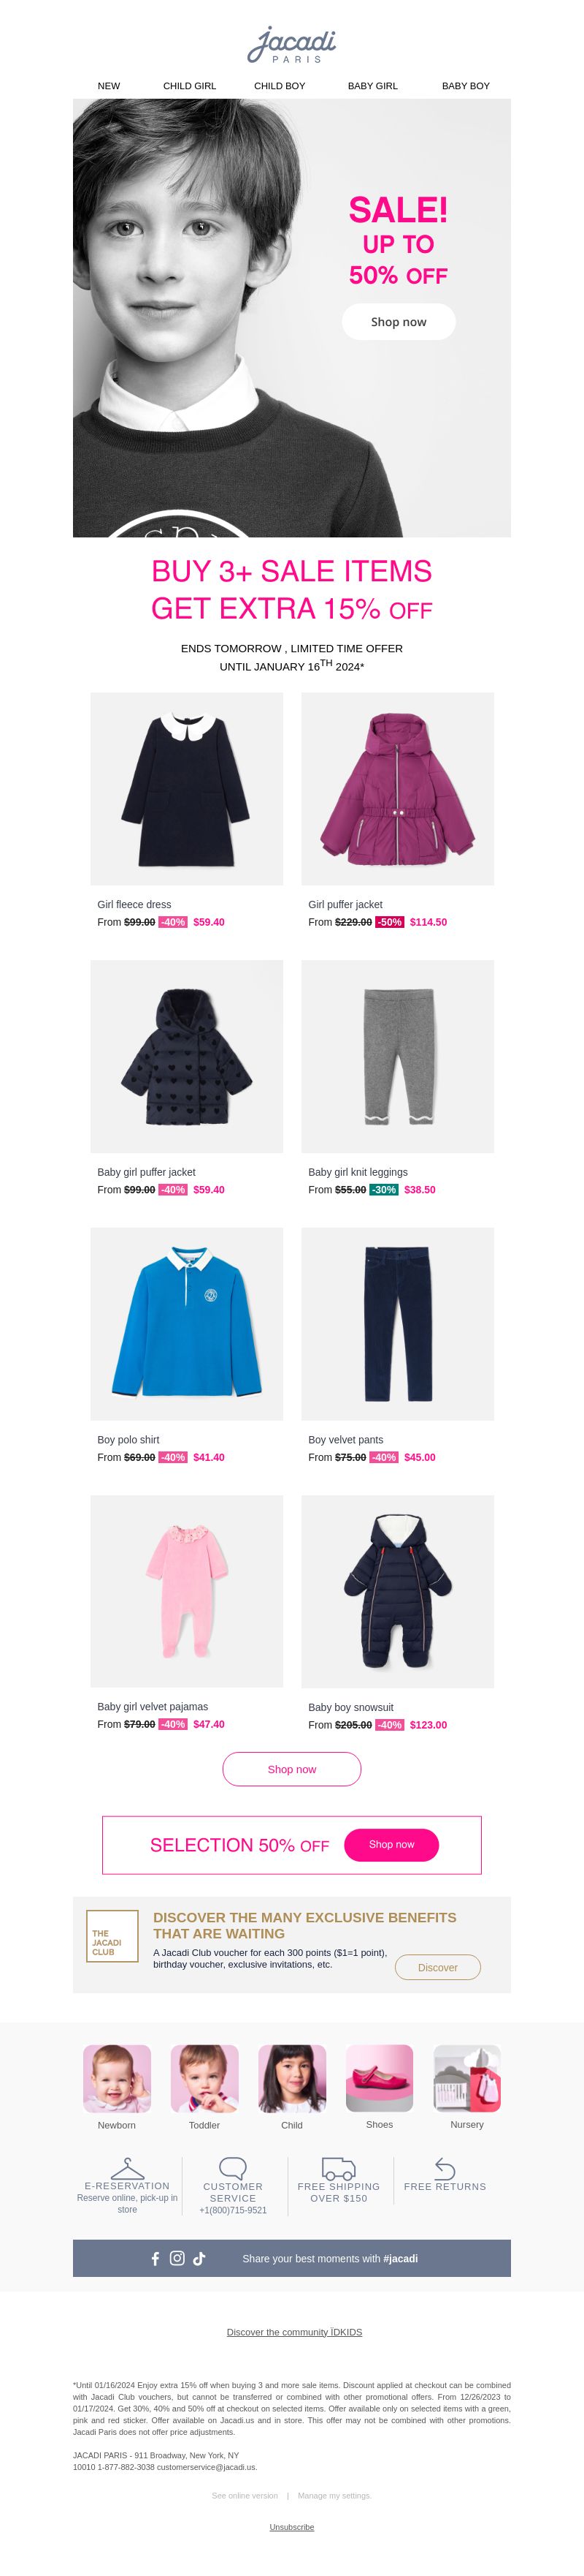Select the Shoes category thumbnail
Screen dimensions: 584x2576
(x=380, y=2078)
